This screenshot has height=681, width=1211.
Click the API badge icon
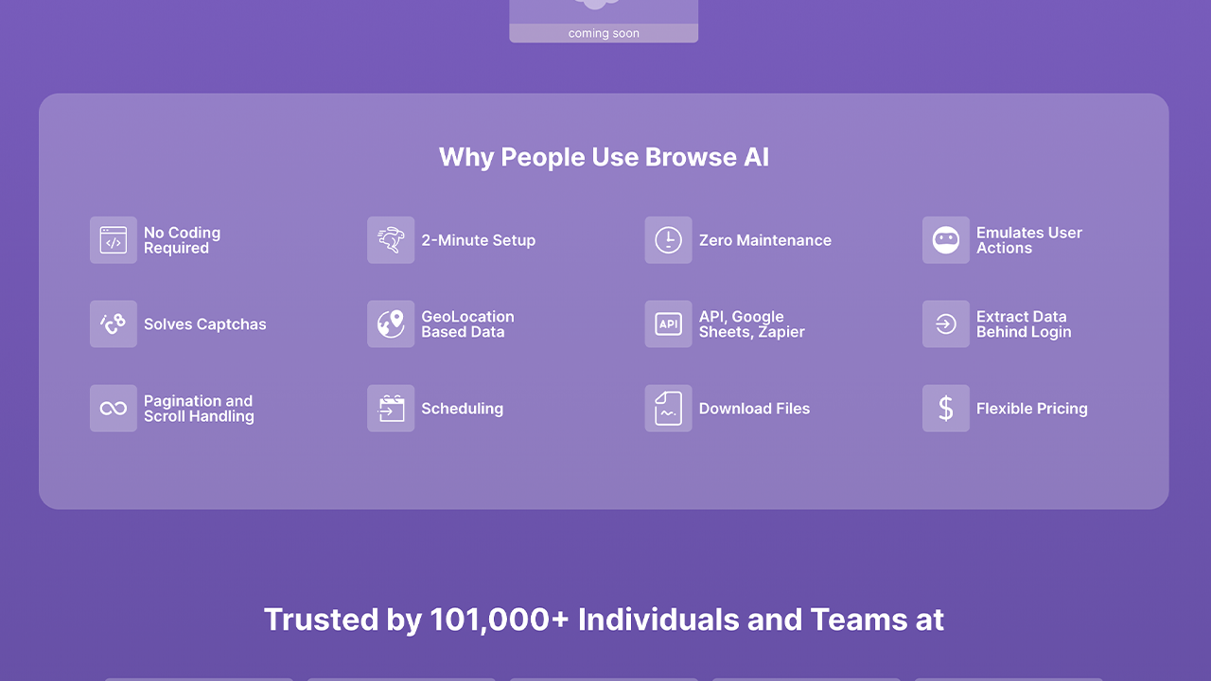pos(668,324)
